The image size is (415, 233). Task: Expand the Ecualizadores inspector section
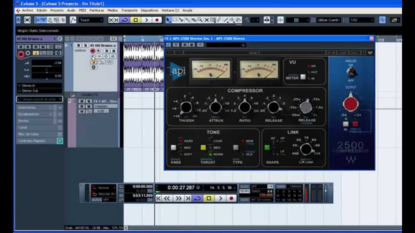click(40, 114)
